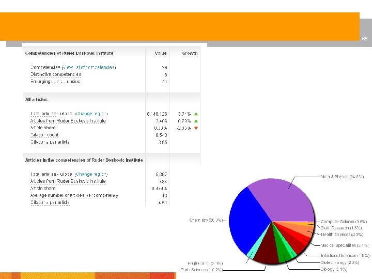Click the Medical Specialties pie label

point(345,245)
